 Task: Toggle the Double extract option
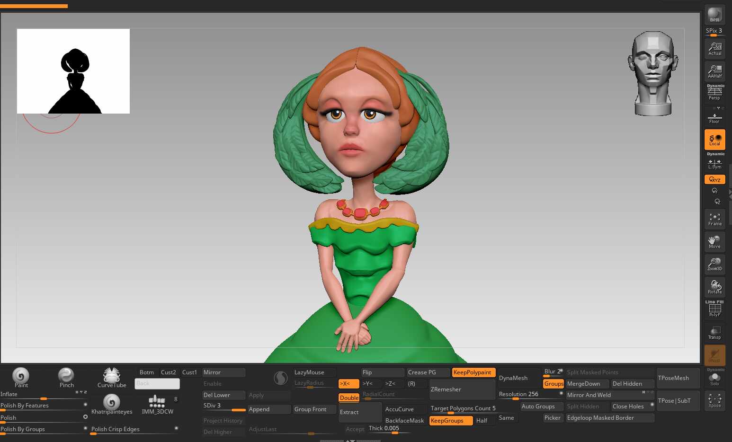tap(349, 398)
